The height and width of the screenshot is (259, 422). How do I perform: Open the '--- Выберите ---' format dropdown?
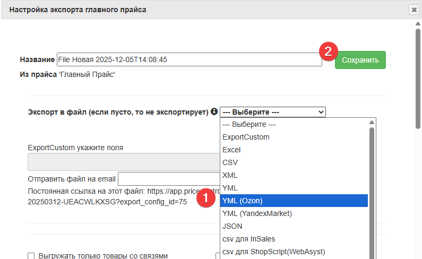pos(272,112)
